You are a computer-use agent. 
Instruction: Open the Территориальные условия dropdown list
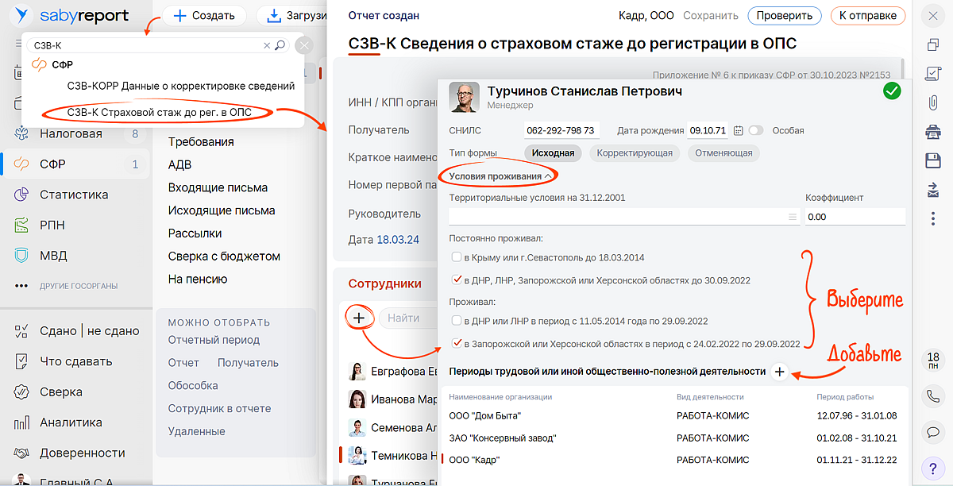[x=791, y=217]
